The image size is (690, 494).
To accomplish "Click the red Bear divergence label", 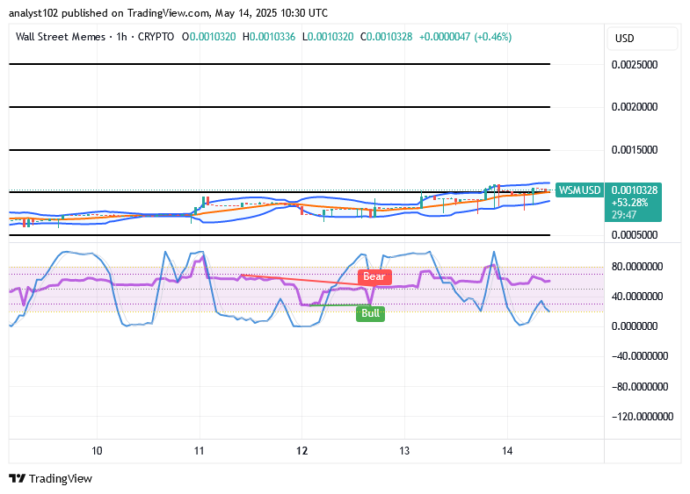I will [374, 276].
